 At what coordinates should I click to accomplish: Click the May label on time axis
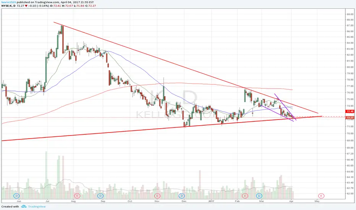pos(317,201)
